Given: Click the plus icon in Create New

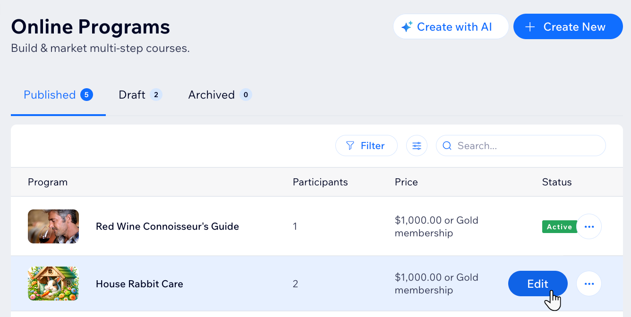Looking at the screenshot, I should 530,27.
